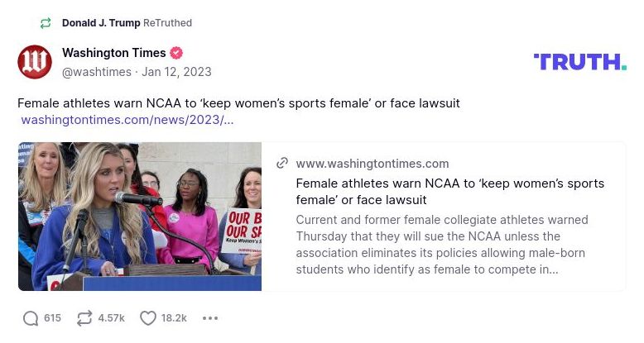The image size is (644, 343).
Task: Click the 615 replies count
Action: pos(53,318)
